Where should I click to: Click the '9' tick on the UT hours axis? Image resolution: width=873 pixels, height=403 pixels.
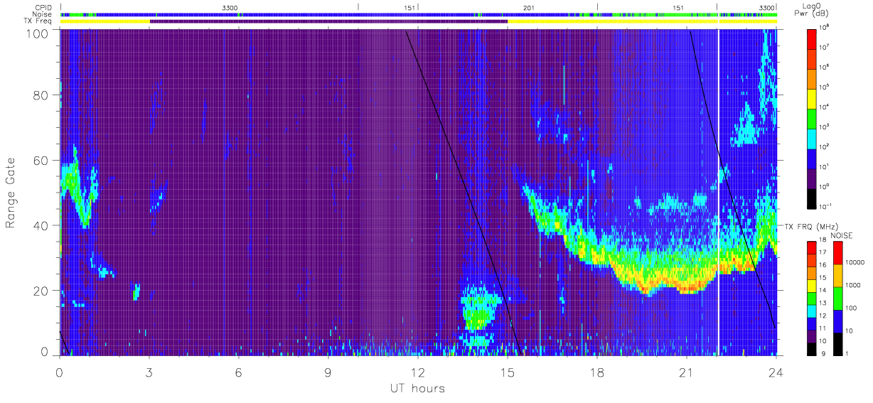point(328,372)
